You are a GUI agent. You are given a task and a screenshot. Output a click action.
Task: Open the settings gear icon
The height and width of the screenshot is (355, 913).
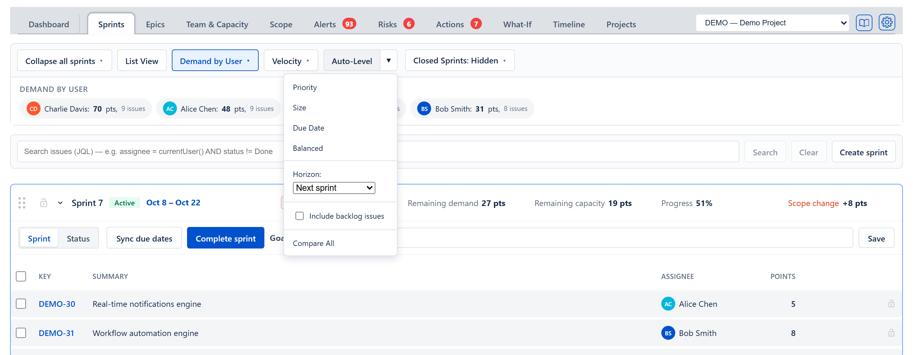pos(887,23)
